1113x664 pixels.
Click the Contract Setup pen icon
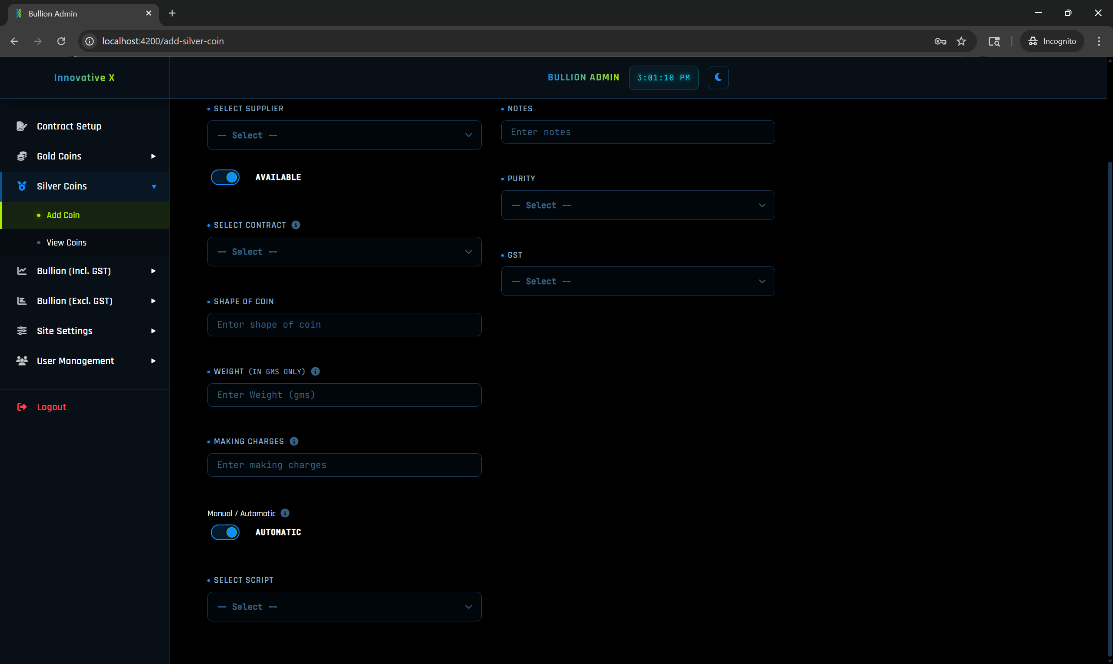[21, 126]
